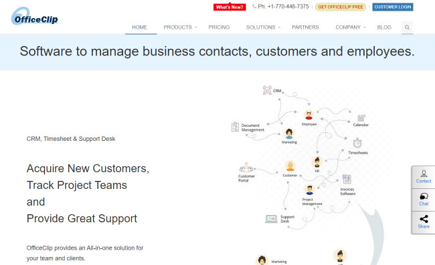Select the Calendar icon in diagram
Viewport: 435px width, 265px height.
pos(361,118)
